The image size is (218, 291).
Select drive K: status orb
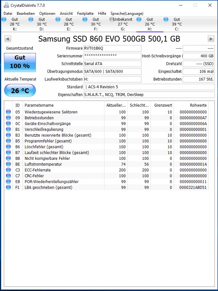[x=4, y=19]
